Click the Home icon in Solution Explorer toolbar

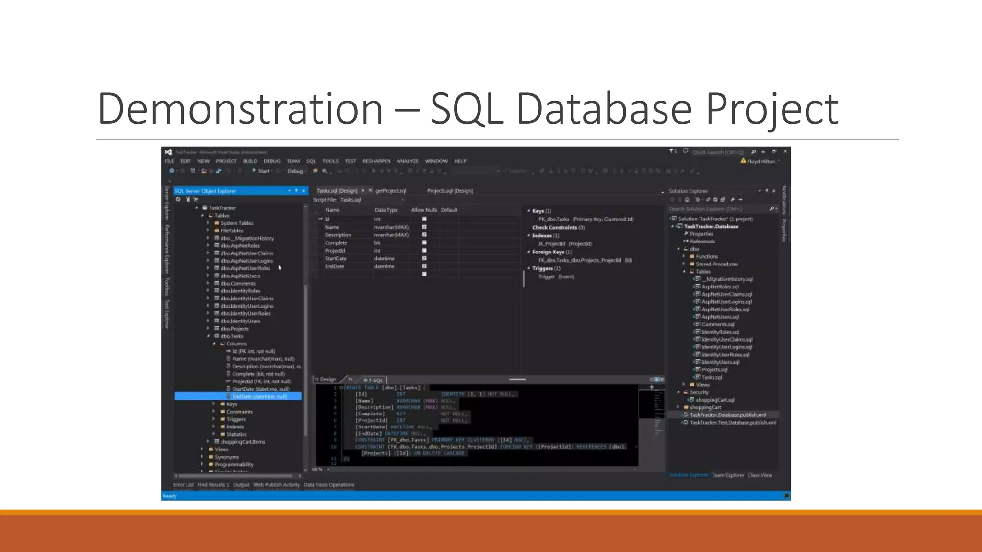coord(687,199)
